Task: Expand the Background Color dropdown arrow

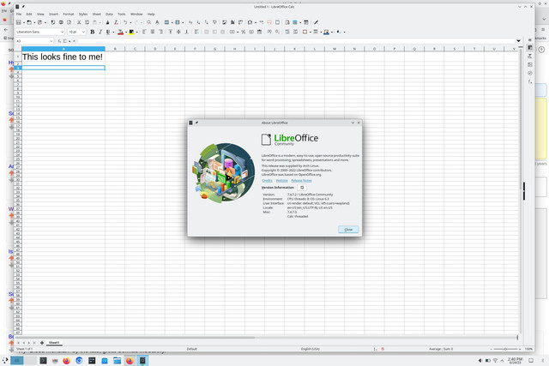Action: coord(137,33)
